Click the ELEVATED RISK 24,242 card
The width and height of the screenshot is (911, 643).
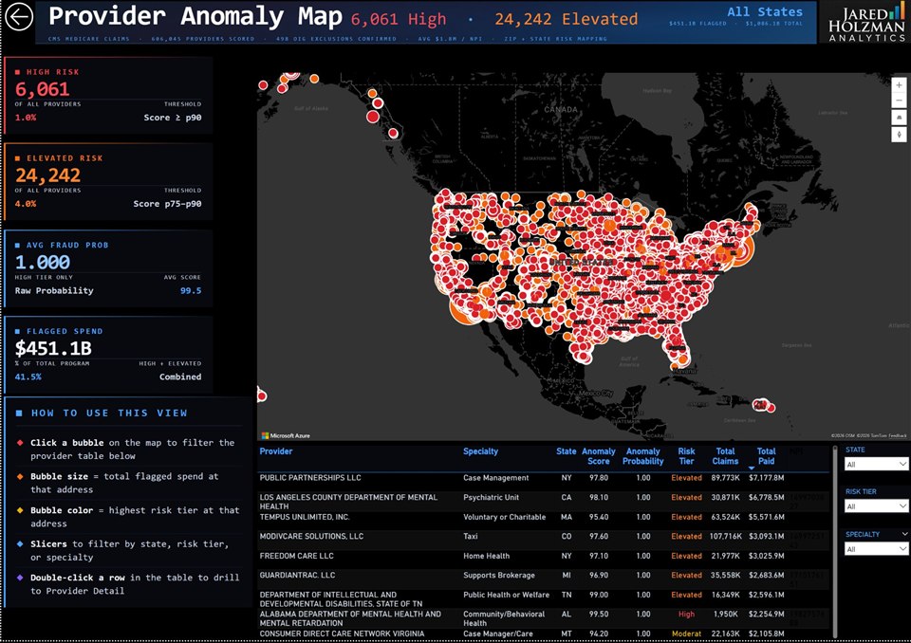point(108,182)
